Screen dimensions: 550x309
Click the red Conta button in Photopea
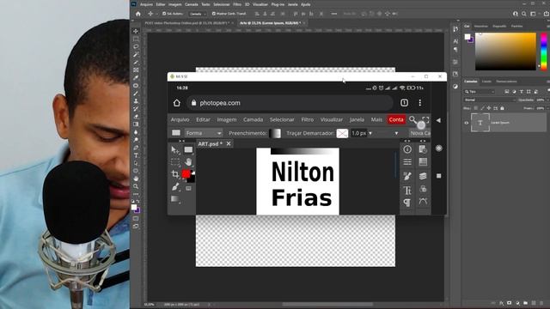[x=396, y=119]
